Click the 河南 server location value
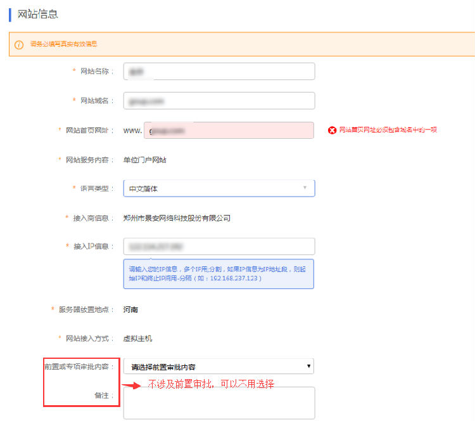This screenshot has height=421, width=475. click(130, 309)
